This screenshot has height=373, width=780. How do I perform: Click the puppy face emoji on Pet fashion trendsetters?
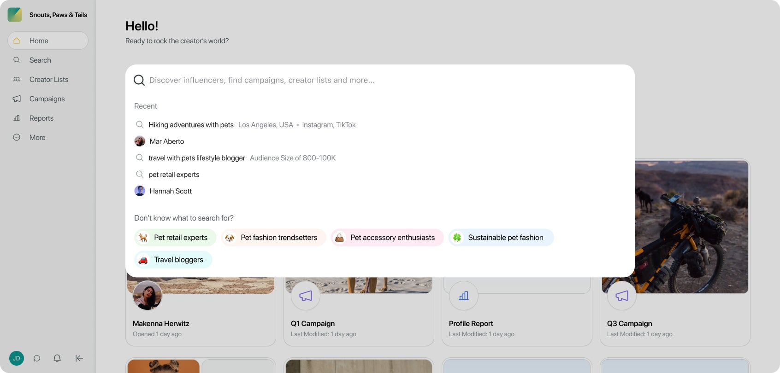click(x=230, y=238)
